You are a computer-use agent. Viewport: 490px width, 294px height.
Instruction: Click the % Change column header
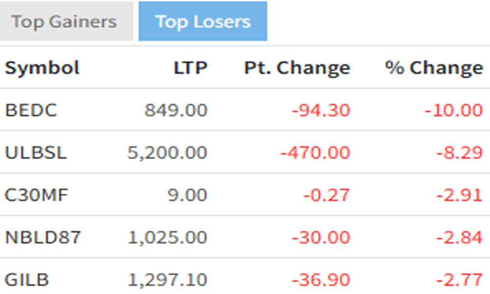[x=434, y=68]
